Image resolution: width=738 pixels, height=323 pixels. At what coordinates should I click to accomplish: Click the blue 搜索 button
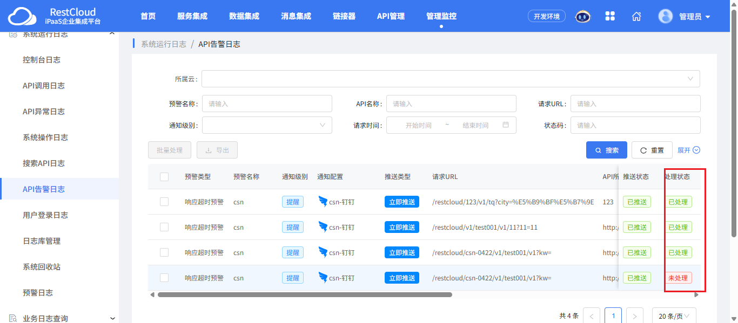click(x=607, y=150)
